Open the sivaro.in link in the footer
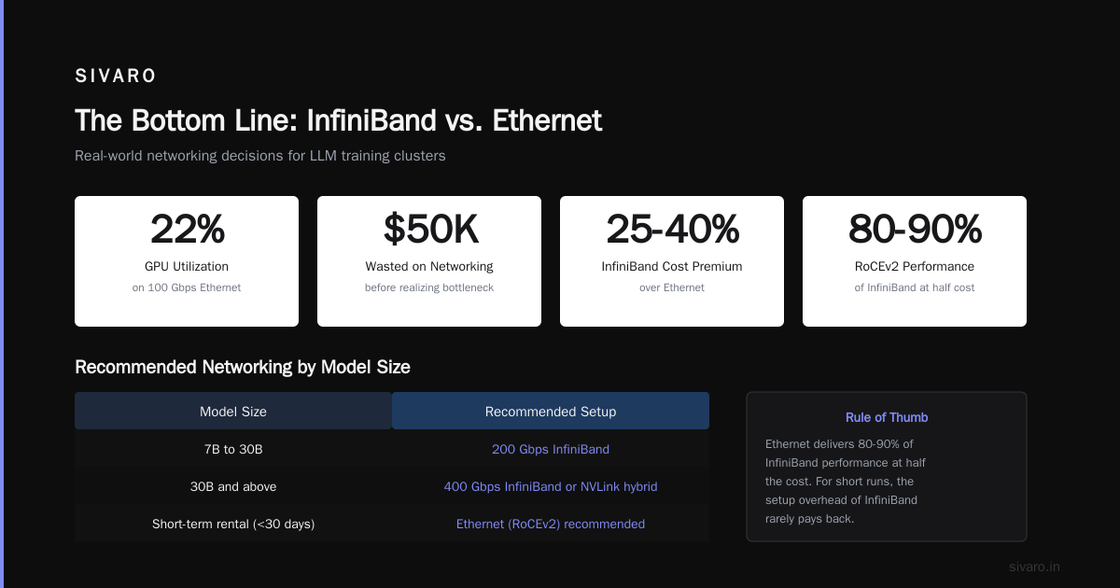 pyautogui.click(x=1034, y=567)
